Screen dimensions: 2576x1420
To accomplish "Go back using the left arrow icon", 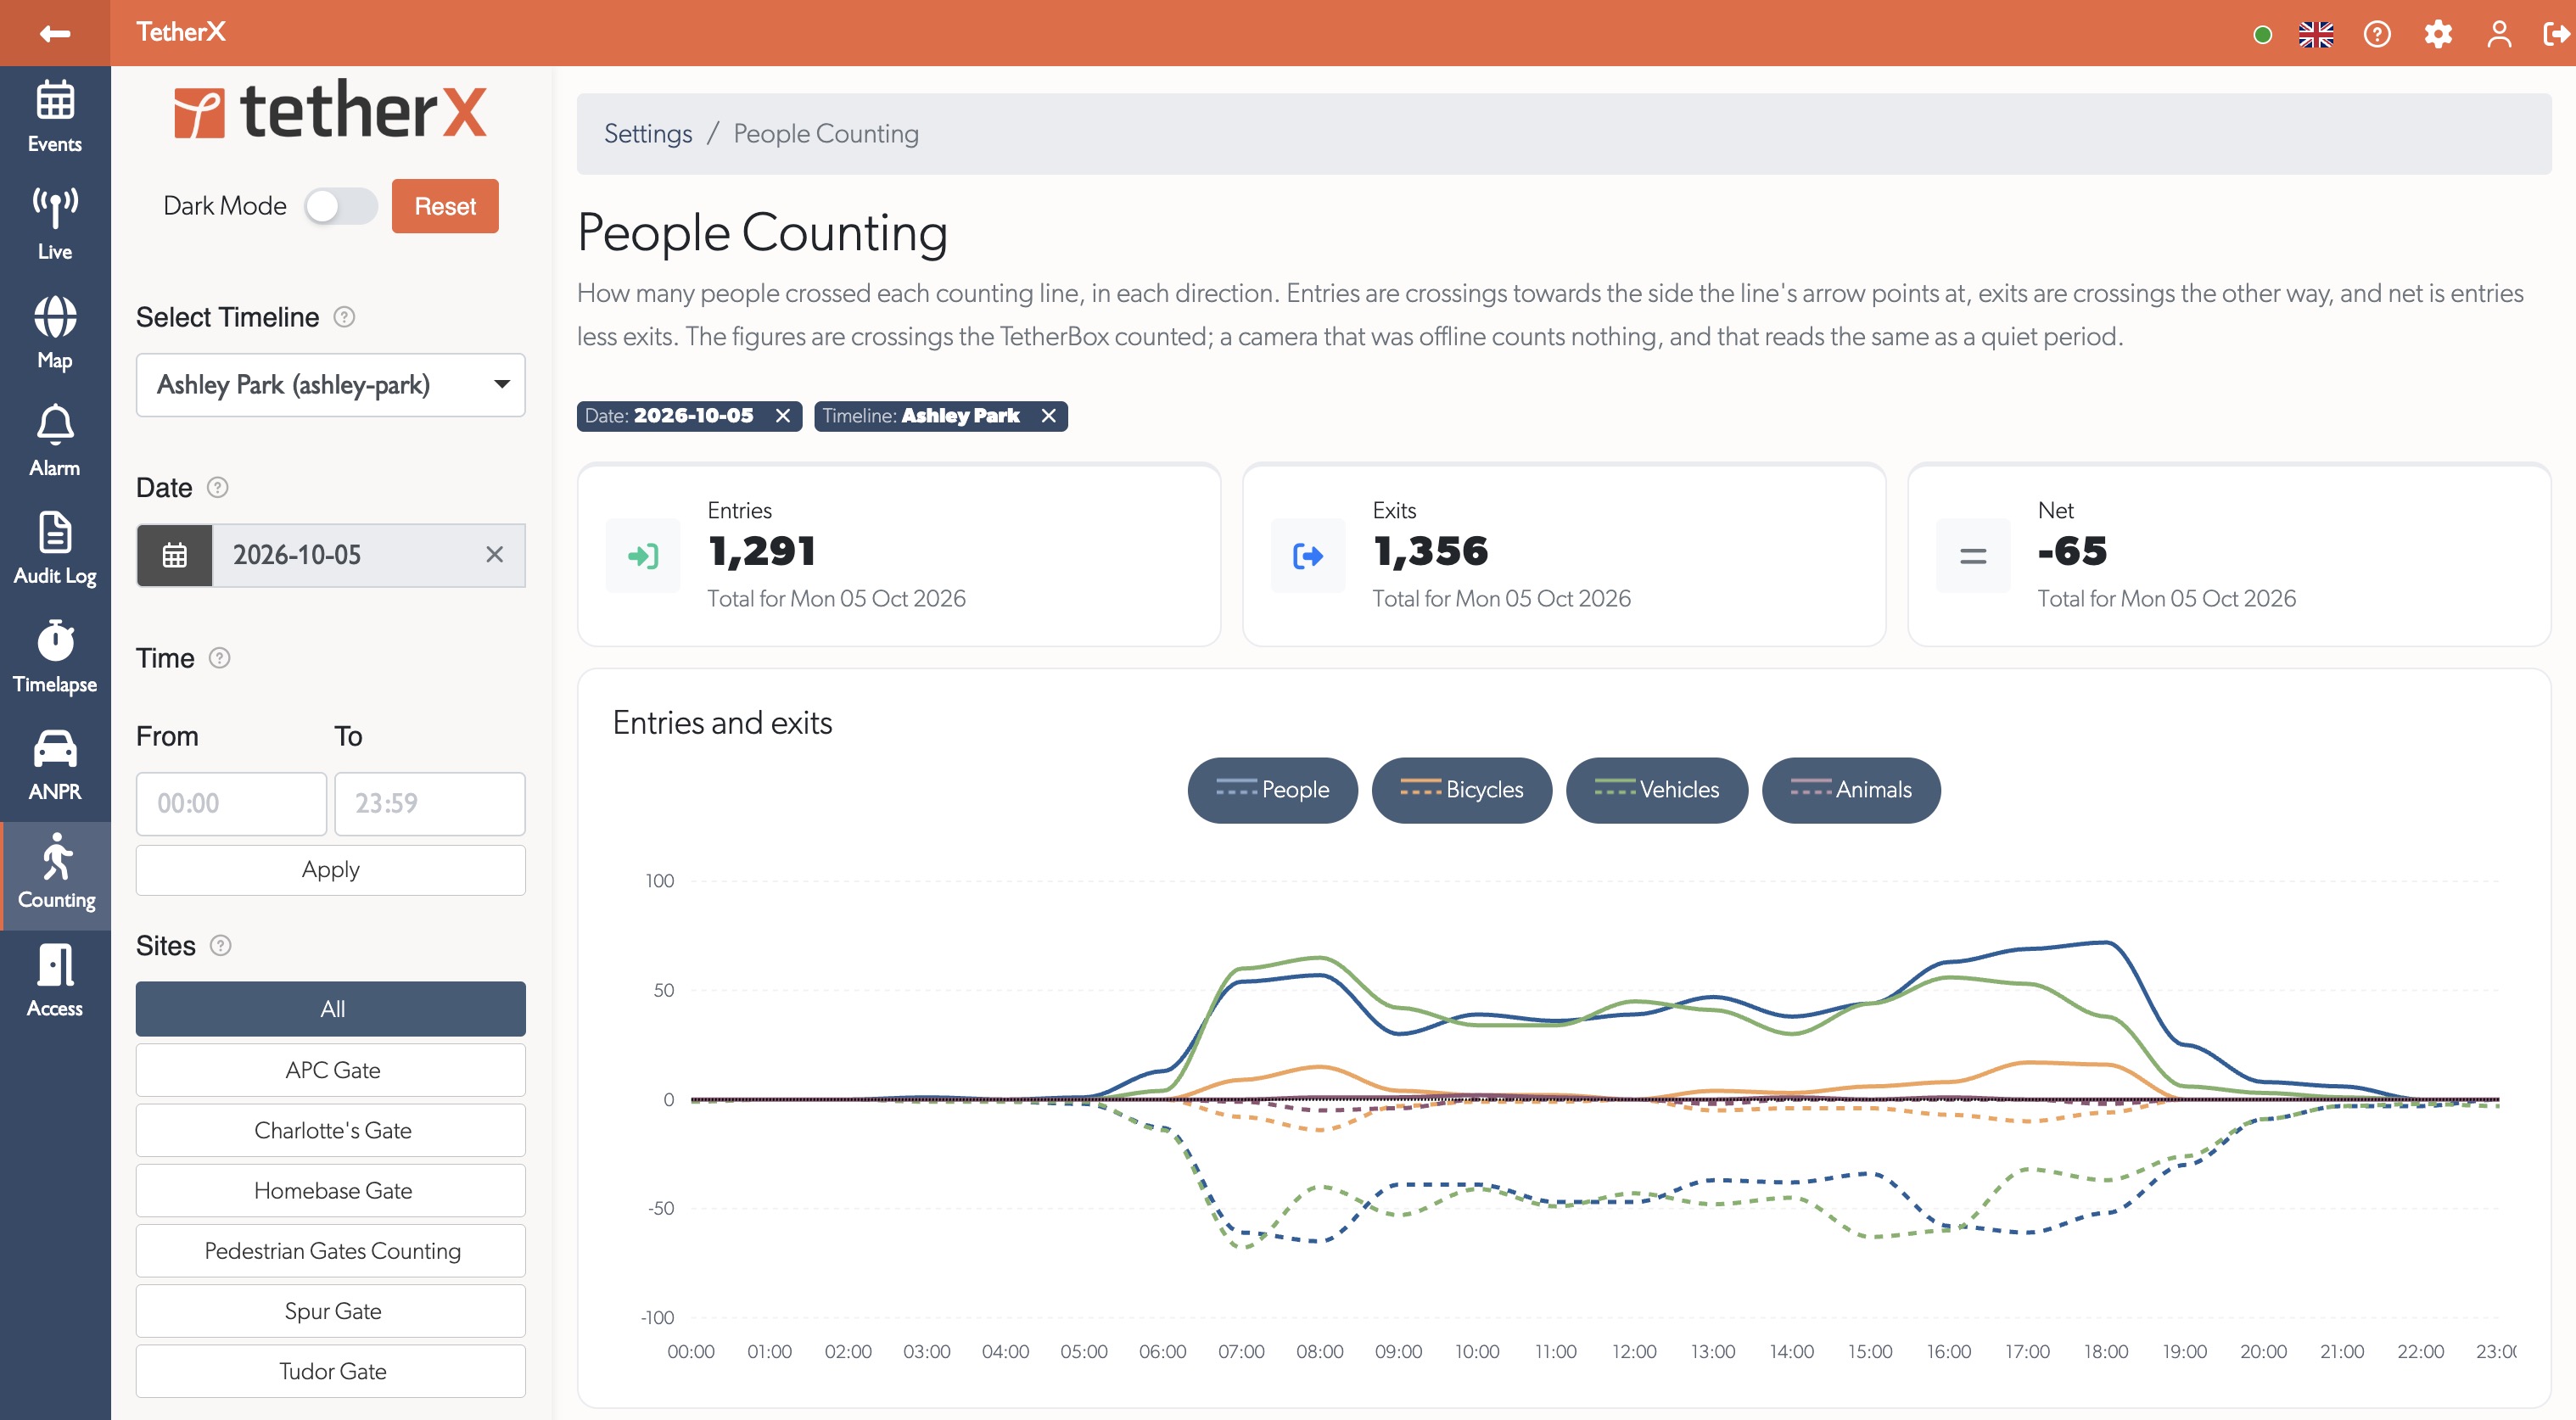I will coord(55,33).
